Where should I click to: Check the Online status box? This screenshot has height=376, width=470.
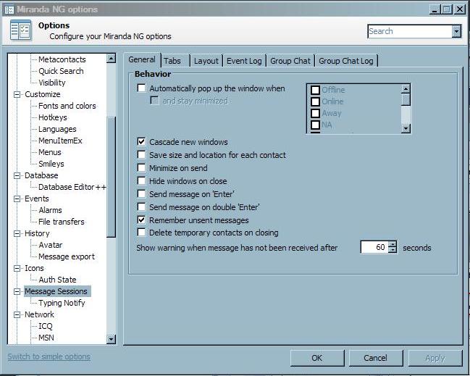[315, 101]
